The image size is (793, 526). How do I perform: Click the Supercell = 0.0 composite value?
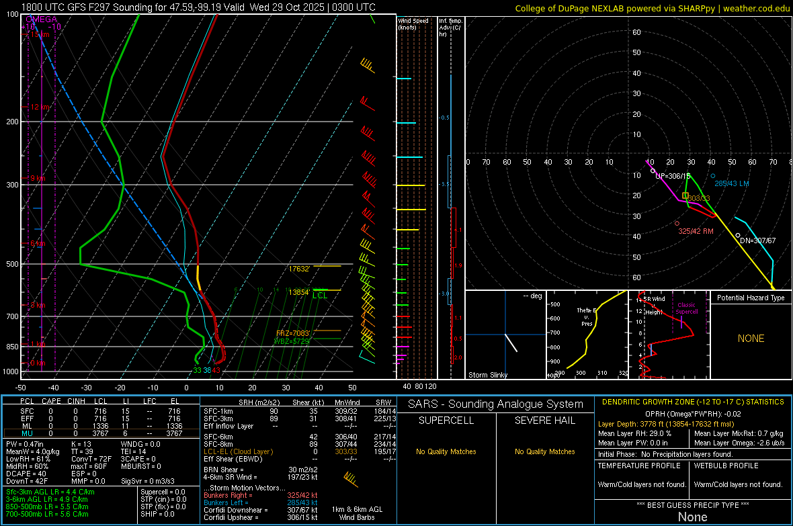coord(163,492)
